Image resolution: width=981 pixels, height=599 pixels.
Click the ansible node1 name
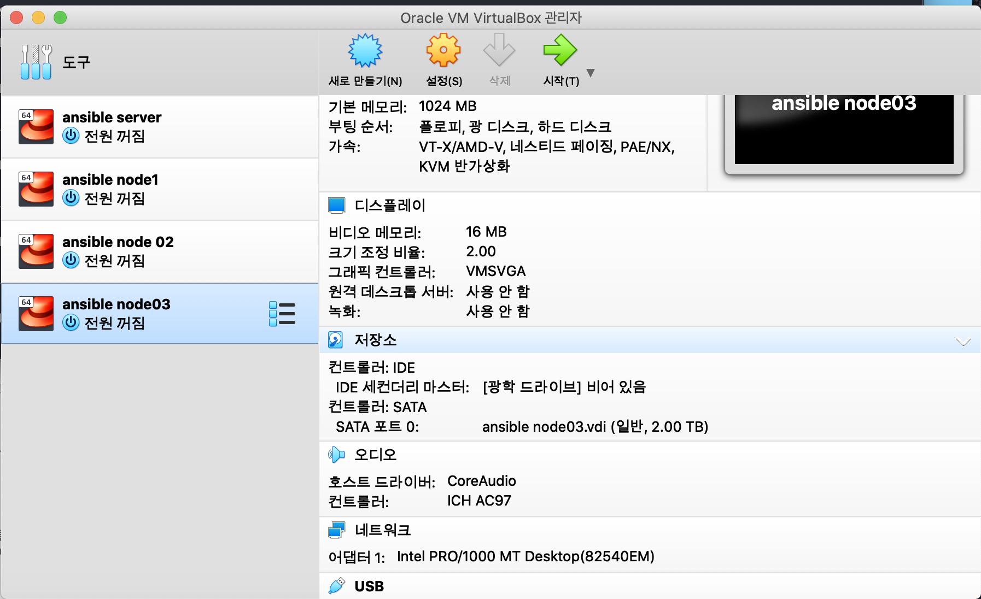(110, 180)
